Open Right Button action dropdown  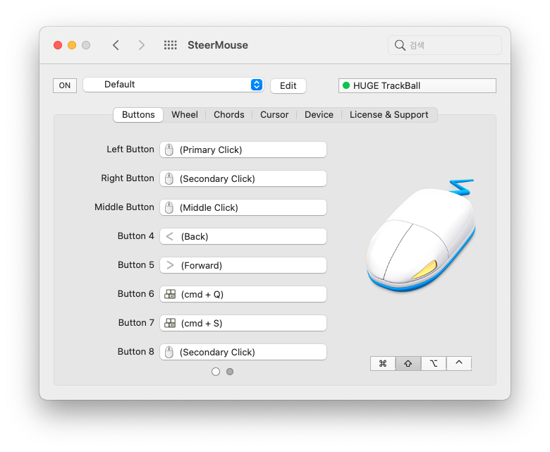pyautogui.click(x=243, y=178)
